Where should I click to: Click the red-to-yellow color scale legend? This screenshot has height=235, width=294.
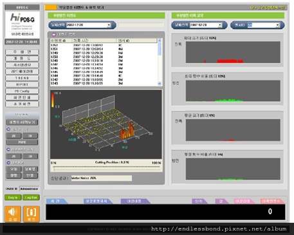click(x=53, y=100)
